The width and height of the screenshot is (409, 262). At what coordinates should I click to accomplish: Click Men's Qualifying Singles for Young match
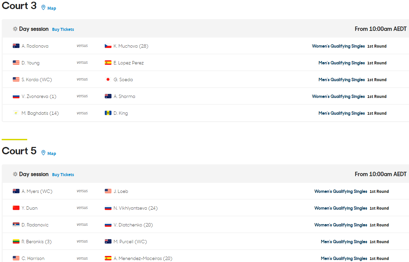pyautogui.click(x=342, y=63)
